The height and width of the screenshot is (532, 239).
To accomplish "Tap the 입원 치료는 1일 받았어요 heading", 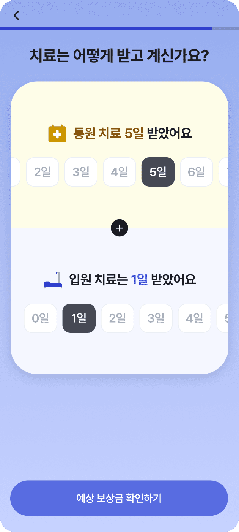I will click(x=132, y=280).
